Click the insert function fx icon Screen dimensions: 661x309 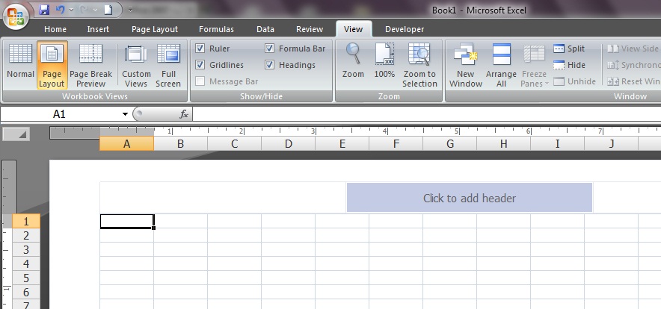tap(184, 113)
